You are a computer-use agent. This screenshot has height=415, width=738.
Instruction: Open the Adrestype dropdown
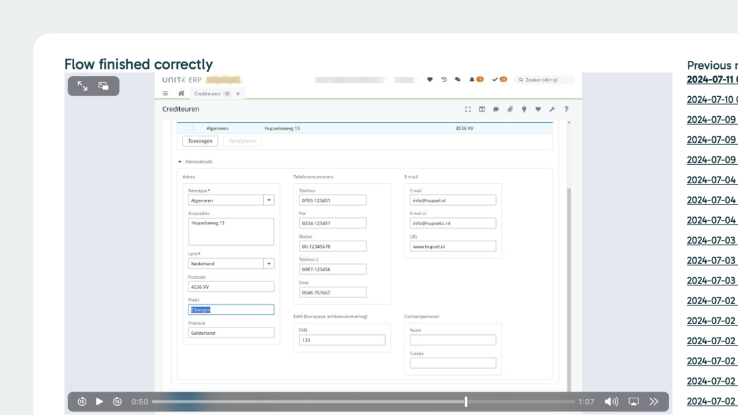[x=269, y=200]
